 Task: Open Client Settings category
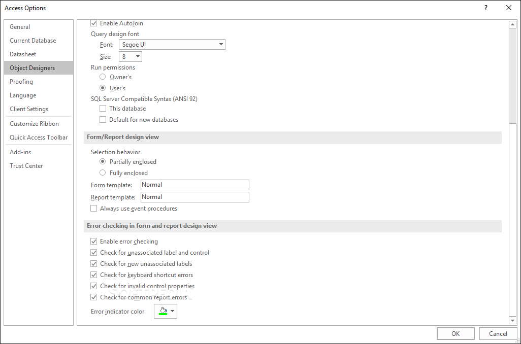39,109
